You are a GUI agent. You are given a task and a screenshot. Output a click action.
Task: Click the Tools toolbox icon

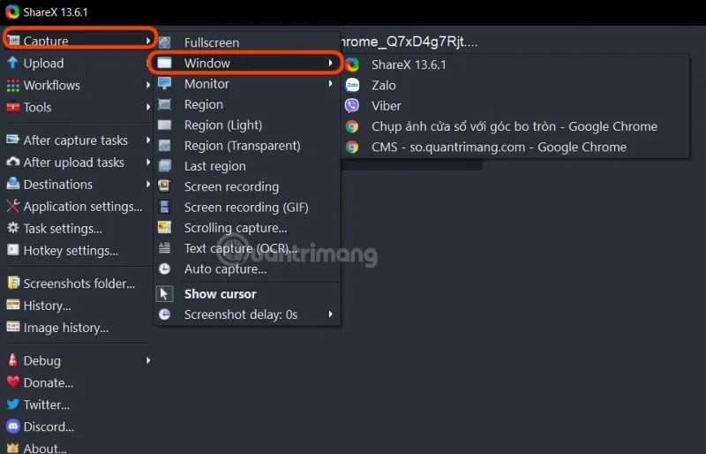click(12, 107)
